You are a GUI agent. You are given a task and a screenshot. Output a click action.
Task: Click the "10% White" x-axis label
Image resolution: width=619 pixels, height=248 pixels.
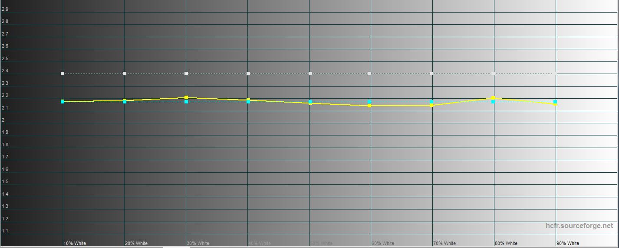75,243
